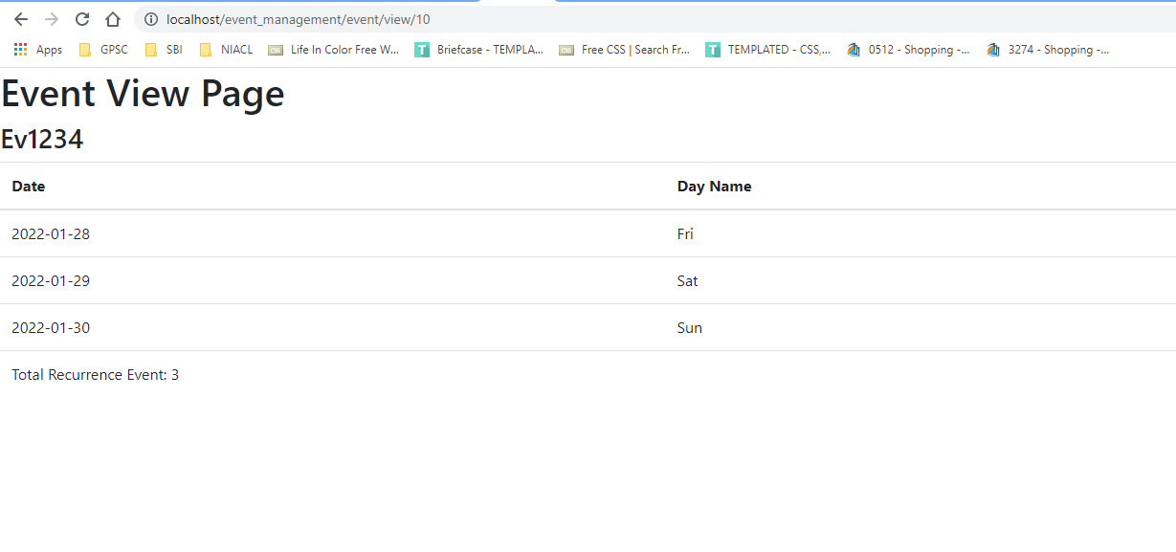Open the Apps grid shortcut
The height and width of the screenshot is (552, 1176).
pos(38,50)
